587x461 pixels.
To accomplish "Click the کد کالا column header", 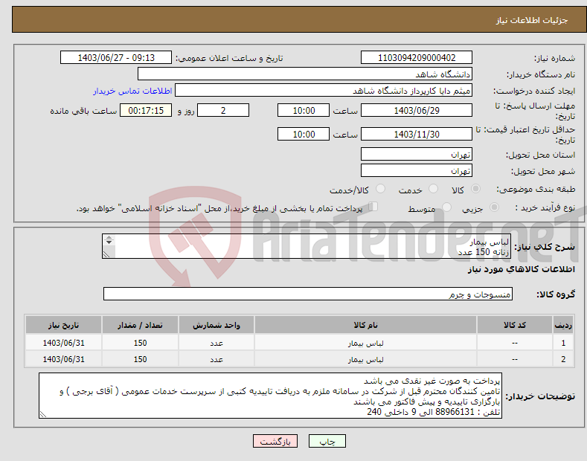I will (515, 325).
